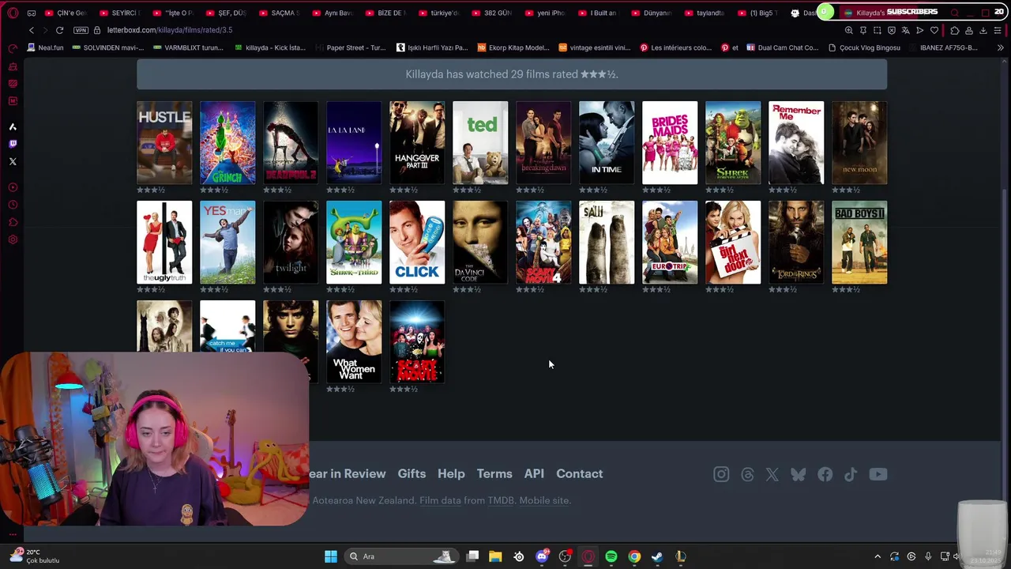The height and width of the screenshot is (569, 1011).
Task: Open Letterboxd TikTok icon in footer
Action: (x=851, y=474)
